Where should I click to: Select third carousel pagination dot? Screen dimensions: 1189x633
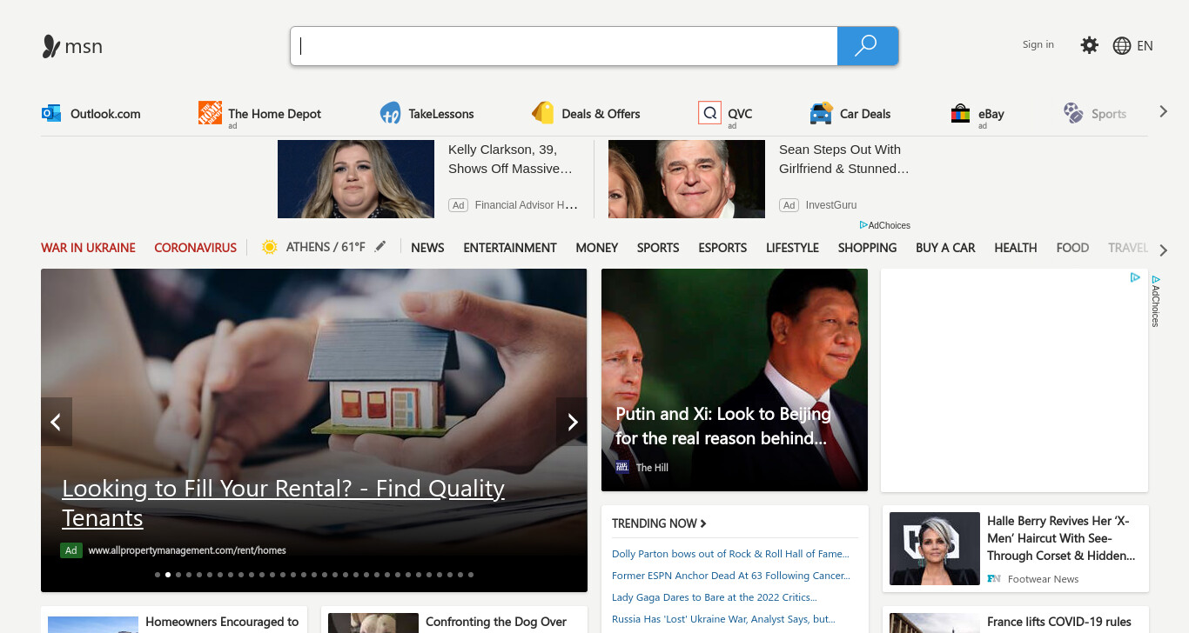click(x=178, y=575)
